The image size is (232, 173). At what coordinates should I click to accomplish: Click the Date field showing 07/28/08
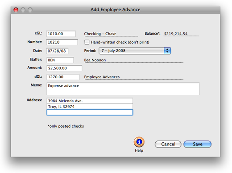(x=57, y=51)
